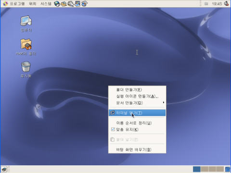Open the 시스템 (System) menu
The height and width of the screenshot is (173, 231).
pos(46,3)
